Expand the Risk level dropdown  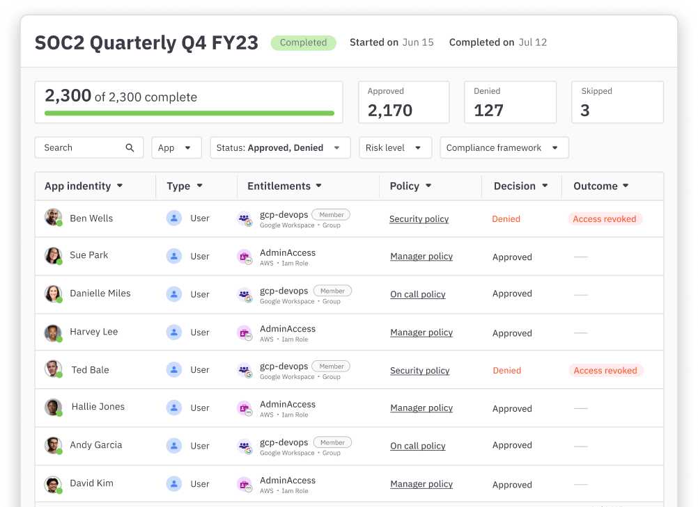[395, 147]
